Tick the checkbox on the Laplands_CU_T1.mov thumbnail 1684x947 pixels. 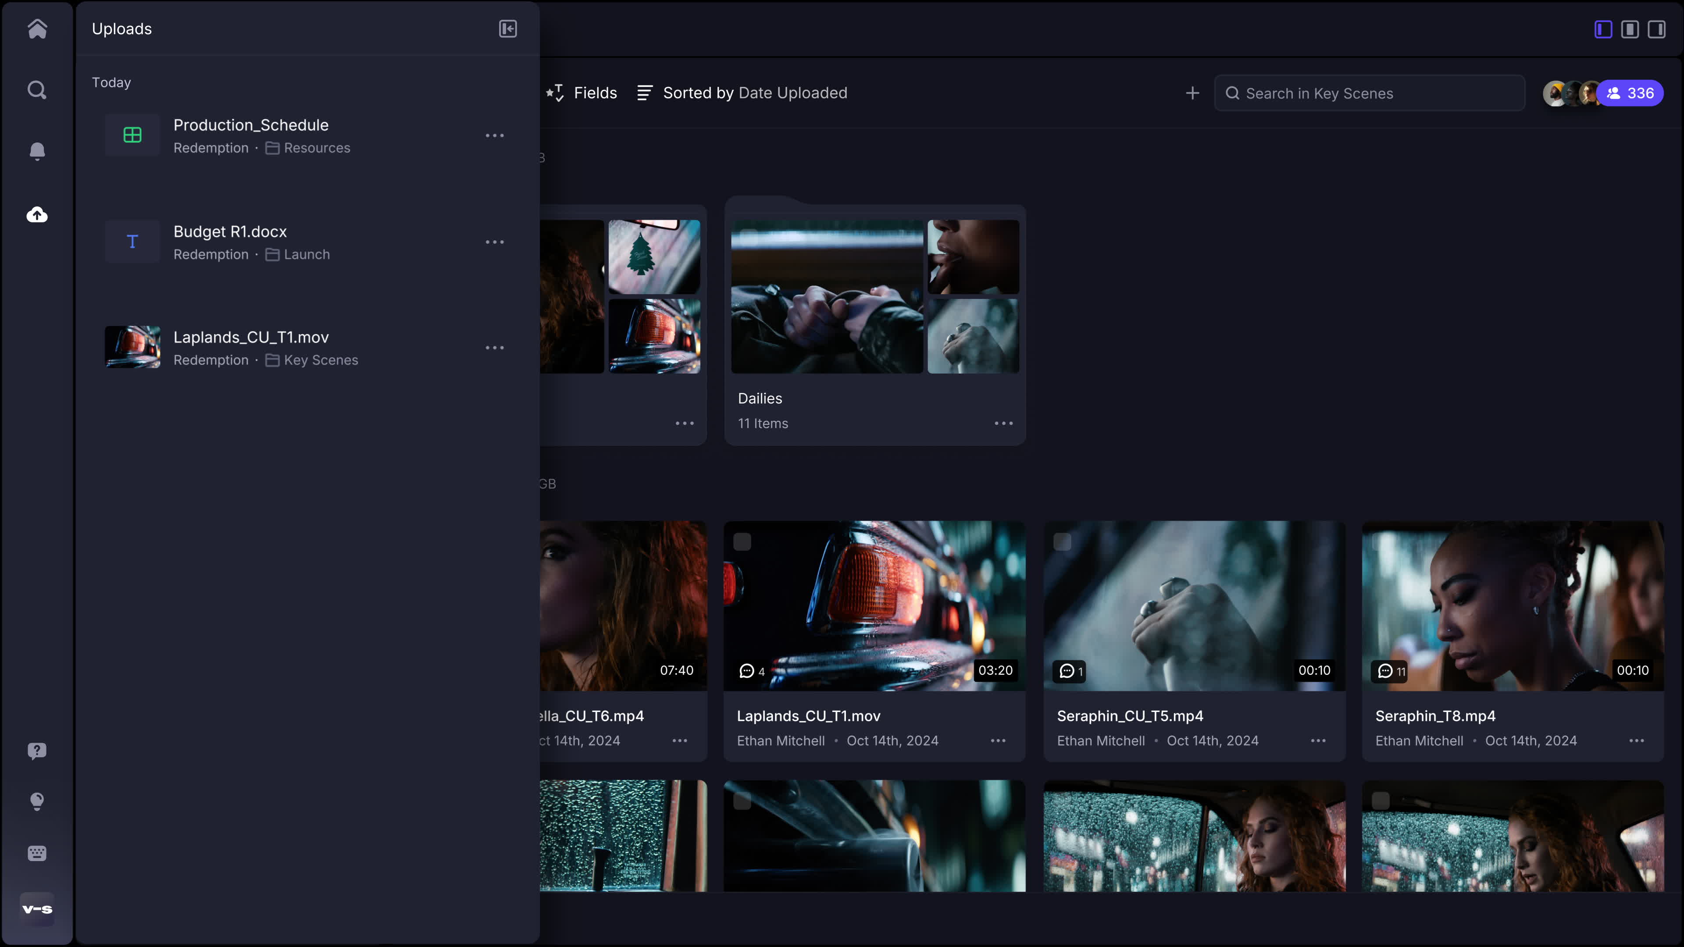742,541
